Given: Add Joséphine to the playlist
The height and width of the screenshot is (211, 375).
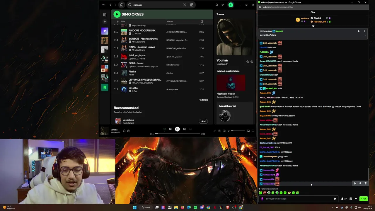Looking at the screenshot, I should (203, 121).
